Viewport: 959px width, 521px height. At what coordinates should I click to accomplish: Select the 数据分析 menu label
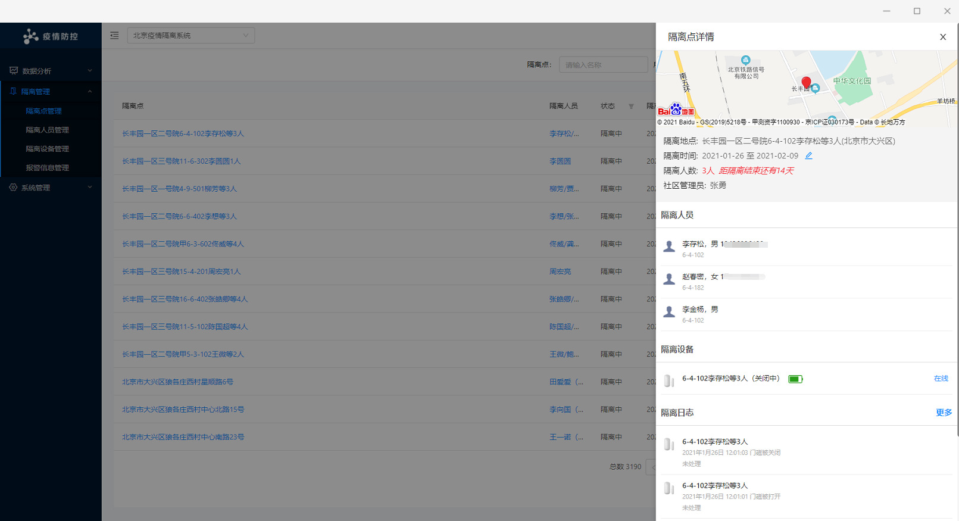click(37, 71)
